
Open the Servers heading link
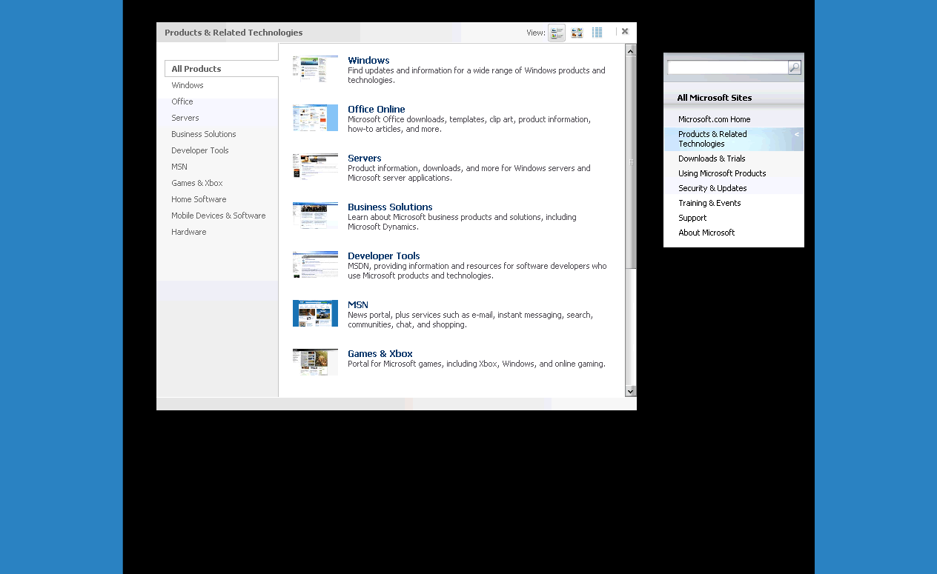click(x=364, y=158)
